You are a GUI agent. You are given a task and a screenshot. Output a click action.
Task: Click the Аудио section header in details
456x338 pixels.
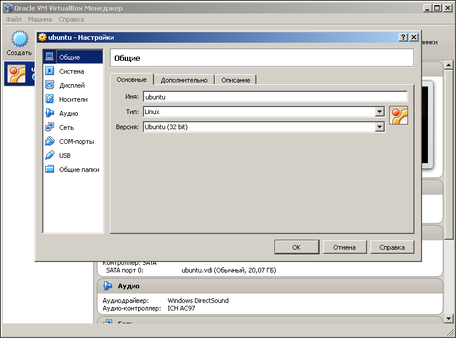click(270, 286)
